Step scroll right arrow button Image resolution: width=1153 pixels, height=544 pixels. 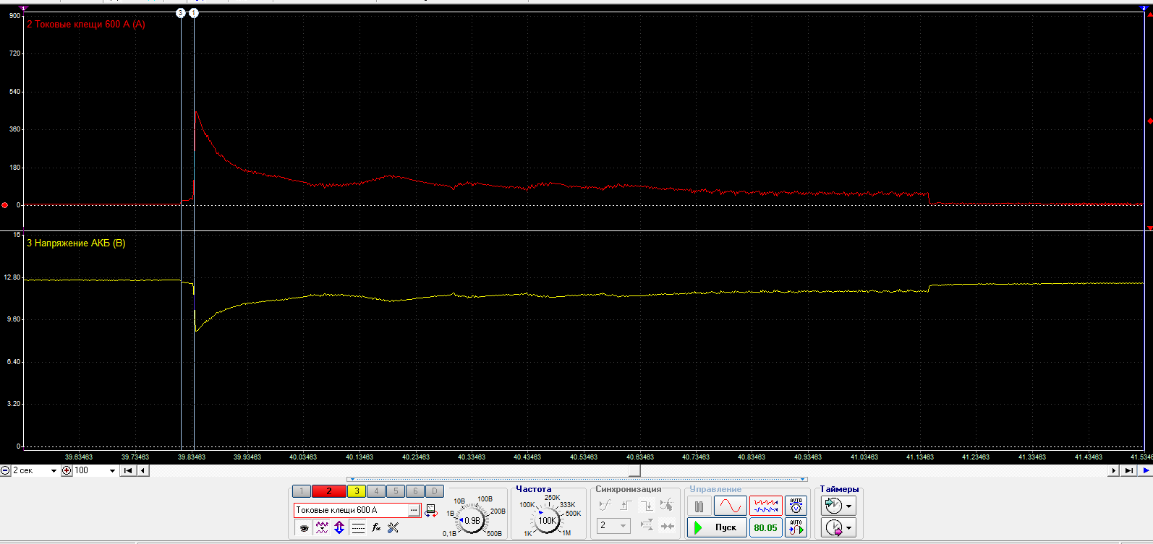tap(1114, 470)
